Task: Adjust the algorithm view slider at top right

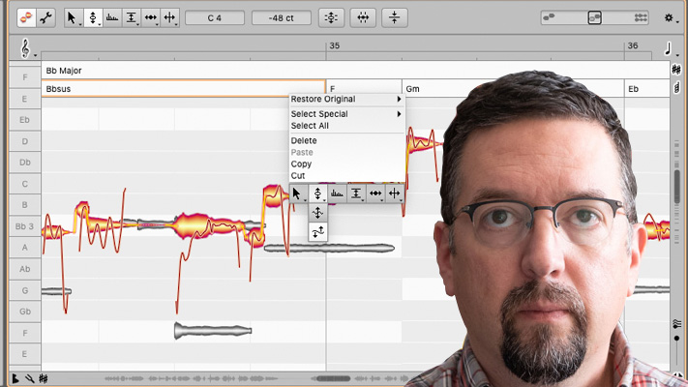Action: click(x=594, y=17)
